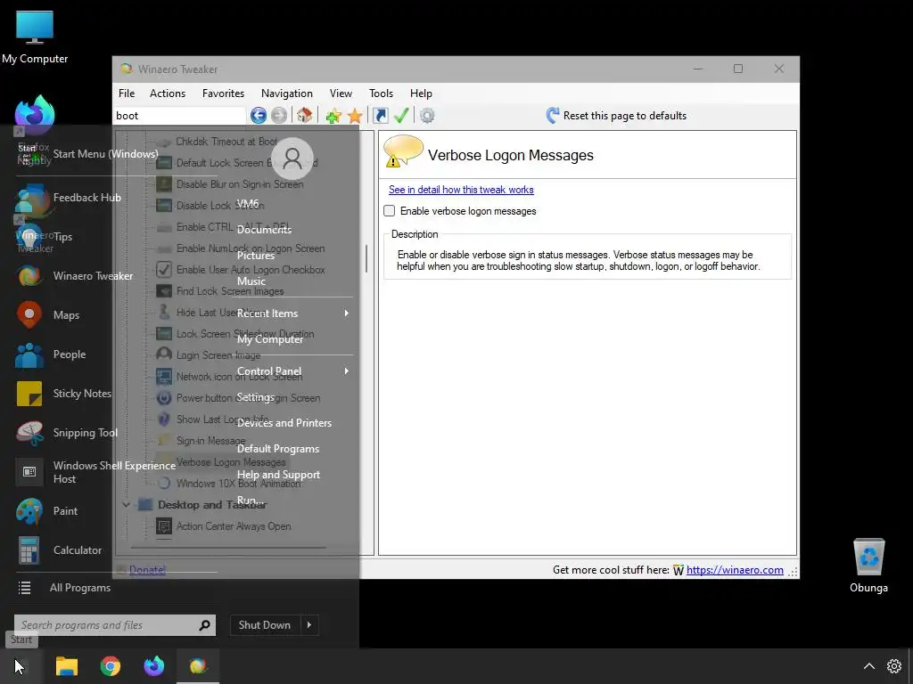This screenshot has height=684, width=913.
Task: Open the View menu
Action: 341,94
